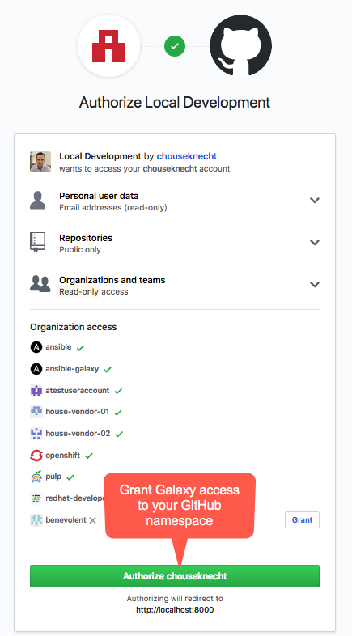Click the house-vendor-01 organization avatar
Viewport: 352px width, 636px height.
click(36, 412)
